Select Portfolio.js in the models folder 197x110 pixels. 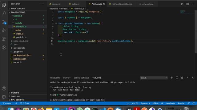[21, 27]
